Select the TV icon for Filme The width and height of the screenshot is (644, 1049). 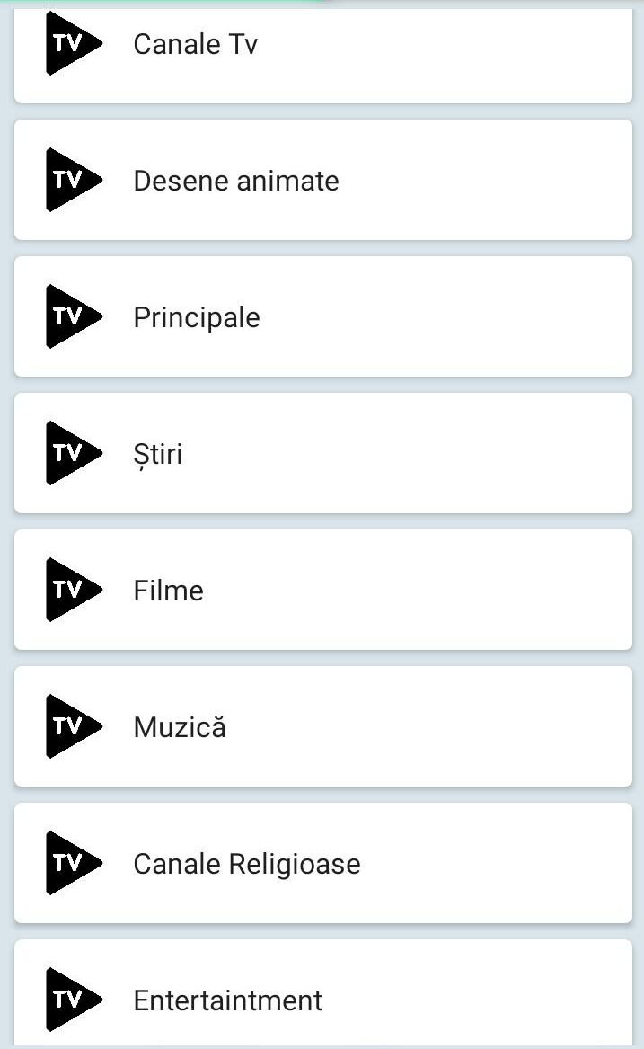coord(72,590)
